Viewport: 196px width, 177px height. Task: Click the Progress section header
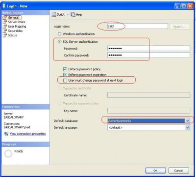25,145
